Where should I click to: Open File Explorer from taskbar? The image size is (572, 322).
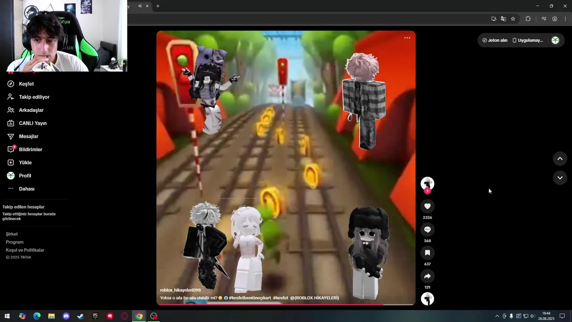tap(51, 316)
